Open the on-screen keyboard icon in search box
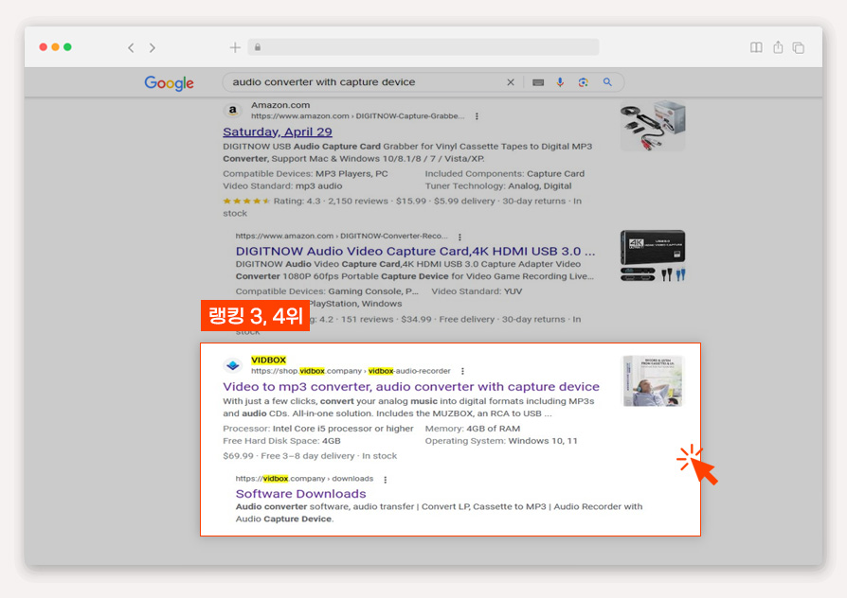Image resolution: width=847 pixels, height=598 pixels. pos(538,82)
